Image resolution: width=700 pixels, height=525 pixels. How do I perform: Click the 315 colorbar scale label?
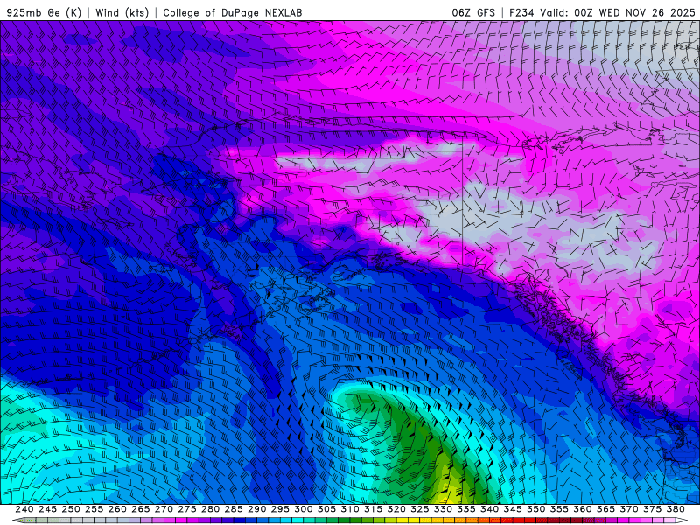coord(373,509)
